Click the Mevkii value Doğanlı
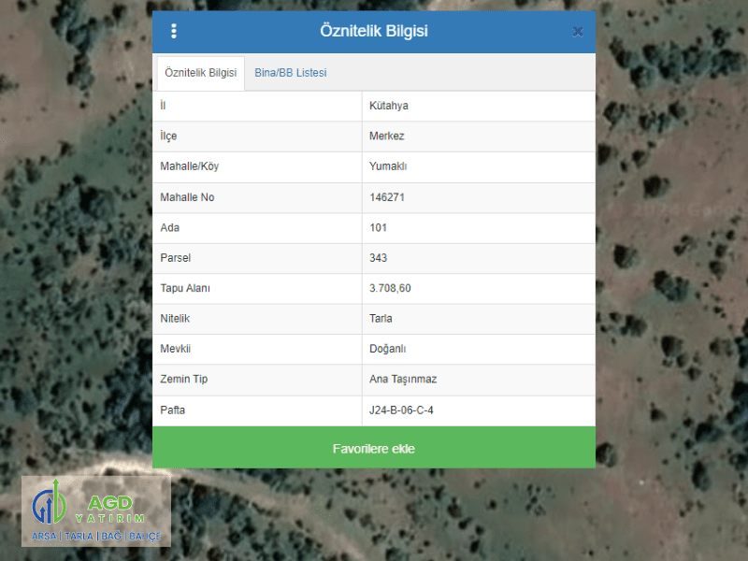 pyautogui.click(x=389, y=349)
